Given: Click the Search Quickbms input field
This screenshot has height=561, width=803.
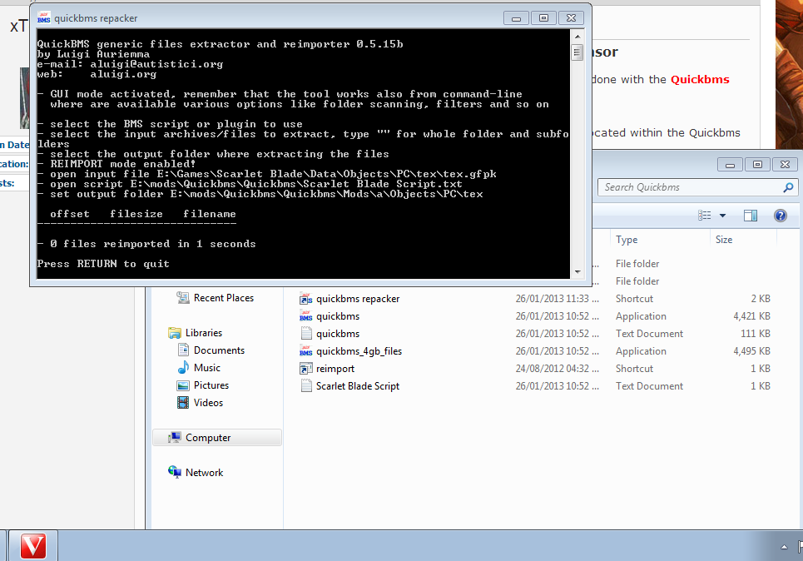Looking at the screenshot, I should [x=689, y=187].
